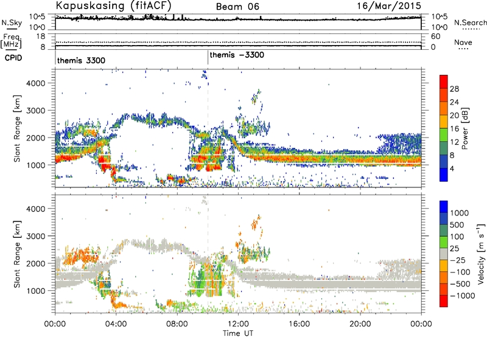The height and width of the screenshot is (337, 487).
Task: Click the "18" frequency axis value
Action: coord(41,36)
